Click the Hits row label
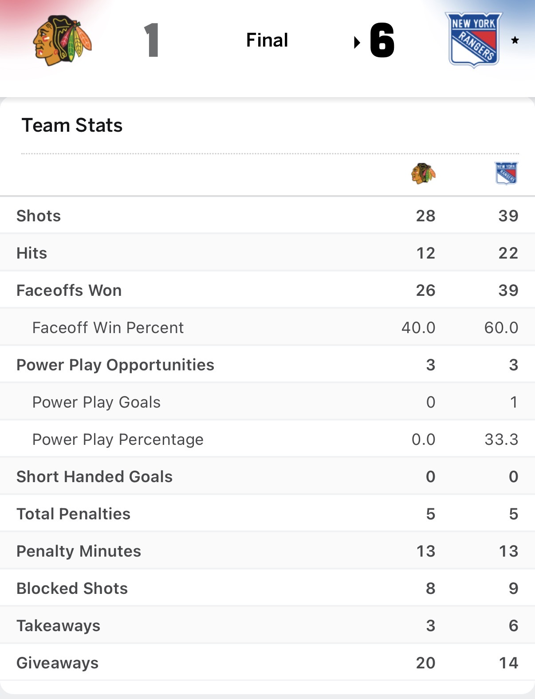The width and height of the screenshot is (535, 699). tap(32, 253)
